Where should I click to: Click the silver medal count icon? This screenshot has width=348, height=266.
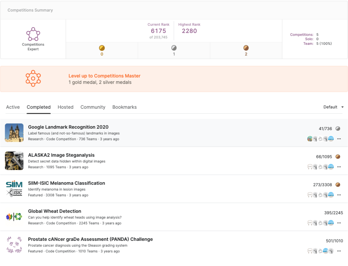174,48
